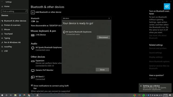The width and height of the screenshot is (173, 97).
Task: Show hidden tray icons chevron
Action: click(x=146, y=95)
